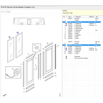Select the Electrical cable row
103x103 pixels.
(81, 29)
